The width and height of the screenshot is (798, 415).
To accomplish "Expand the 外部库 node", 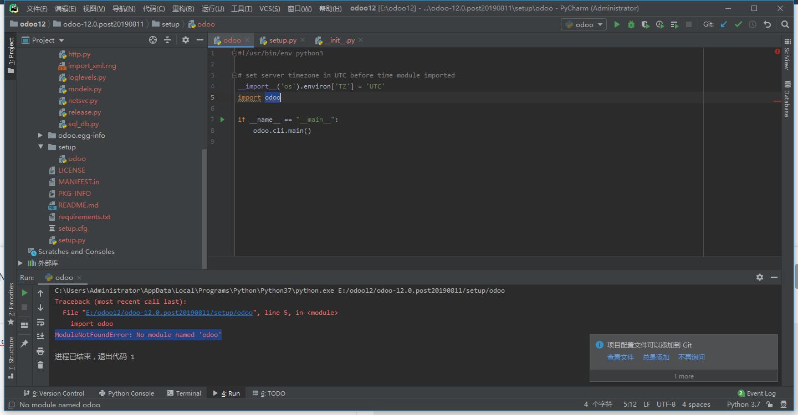I will [21, 263].
